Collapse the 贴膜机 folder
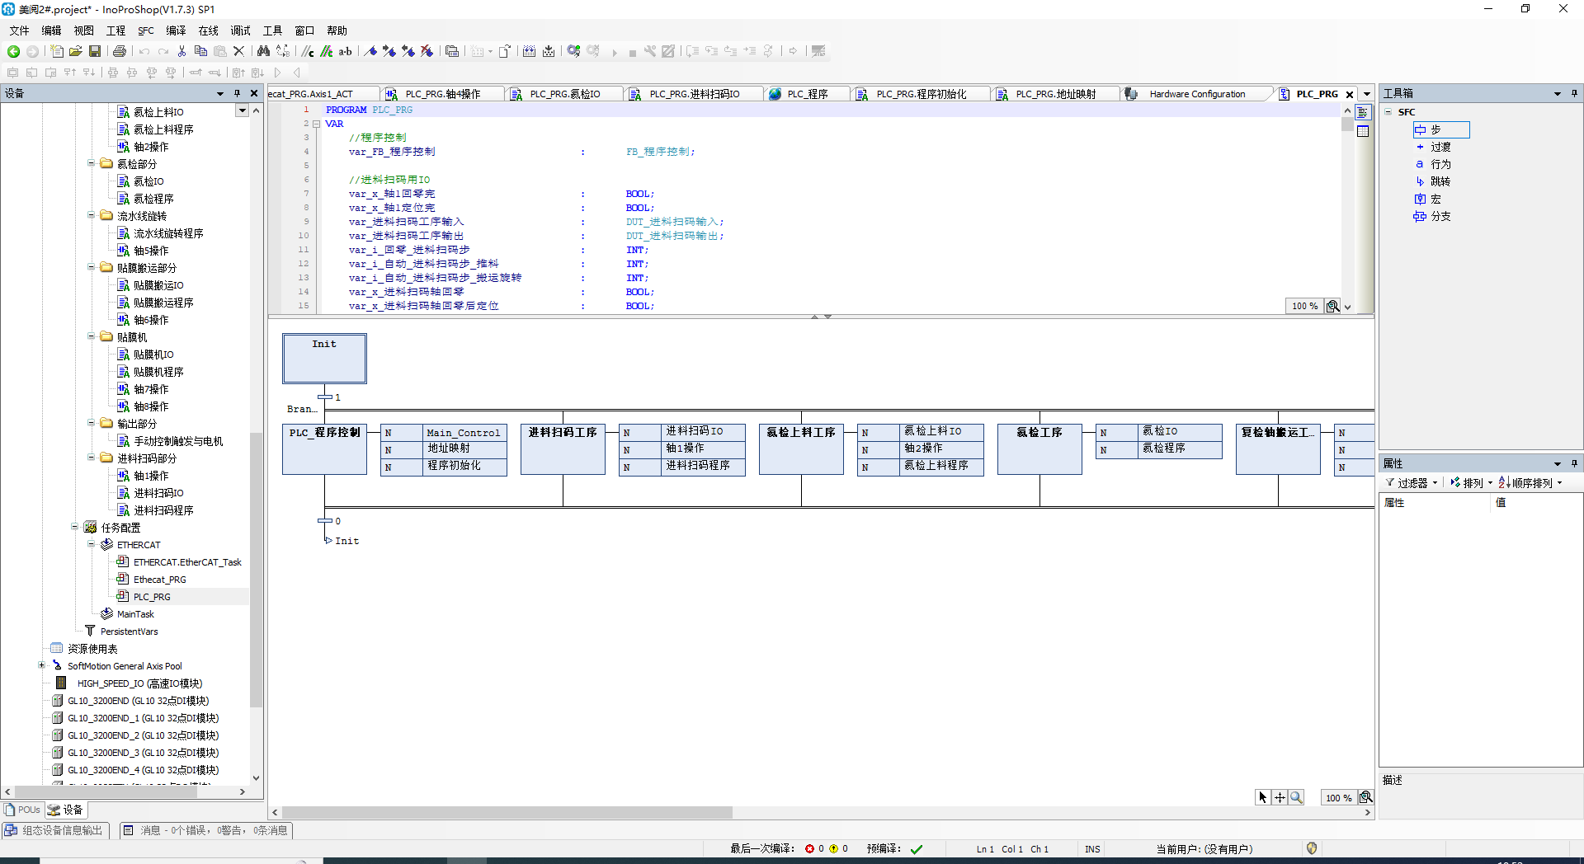 click(x=91, y=336)
